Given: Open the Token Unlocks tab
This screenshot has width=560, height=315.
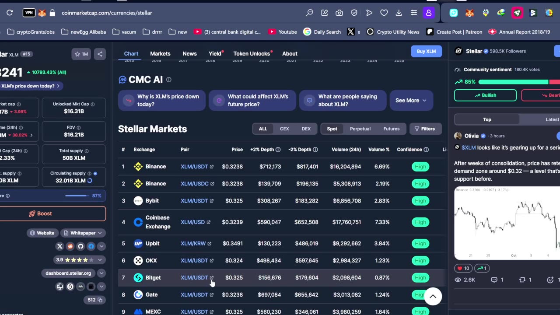Looking at the screenshot, I should pos(252,53).
